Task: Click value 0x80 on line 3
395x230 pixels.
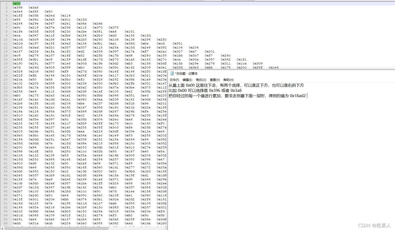Action: (x=49, y=11)
